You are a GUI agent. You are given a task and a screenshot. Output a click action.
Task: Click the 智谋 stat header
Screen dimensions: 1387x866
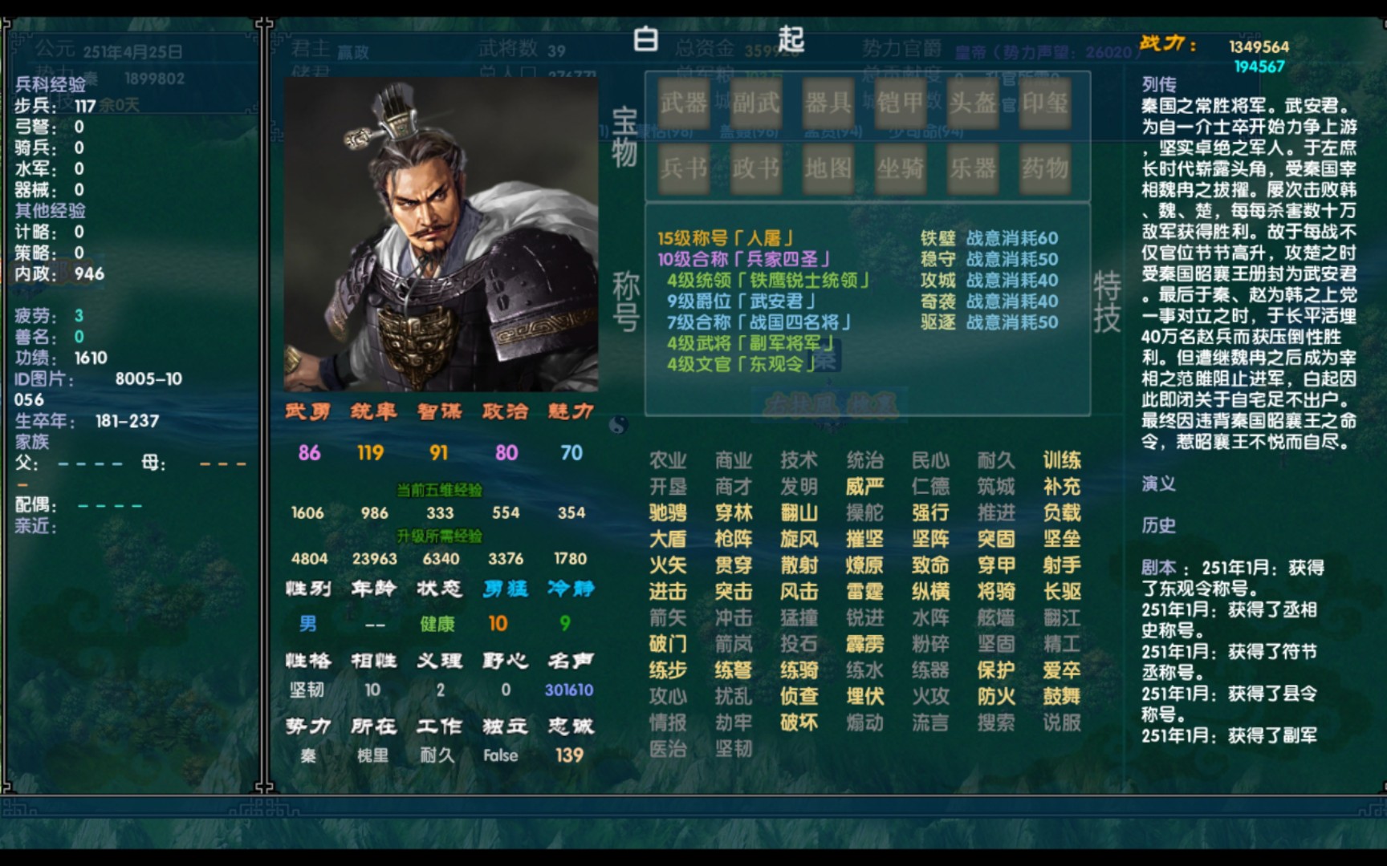pyautogui.click(x=440, y=412)
